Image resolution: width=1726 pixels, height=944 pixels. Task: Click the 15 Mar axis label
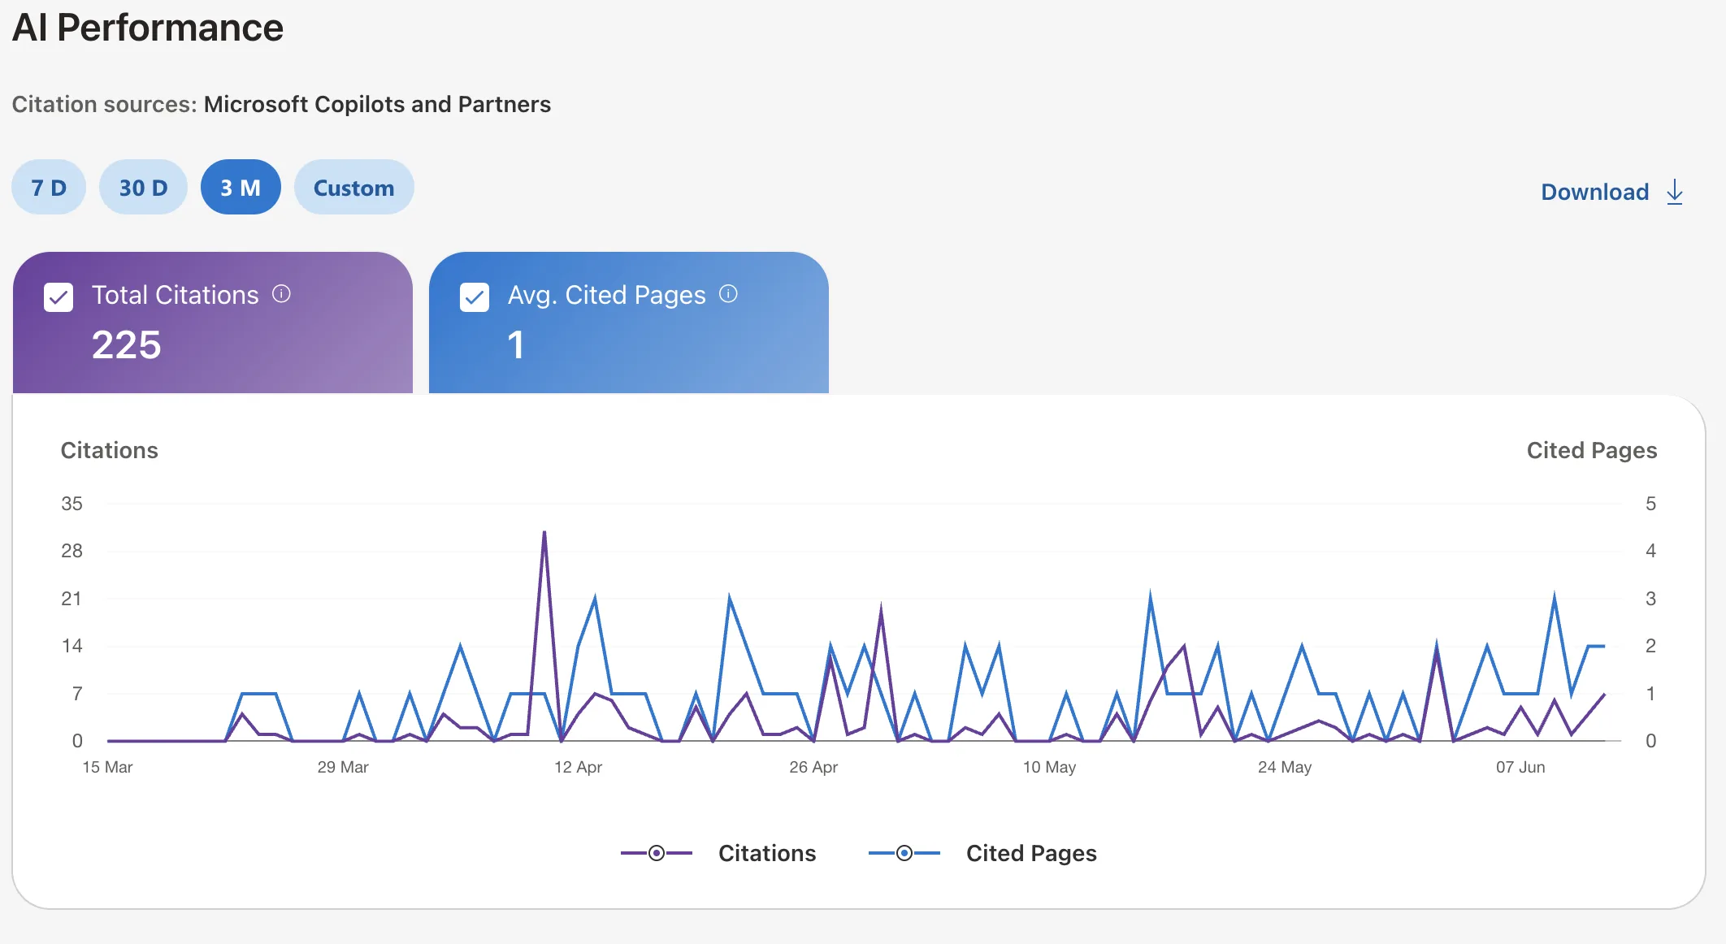pos(107,767)
